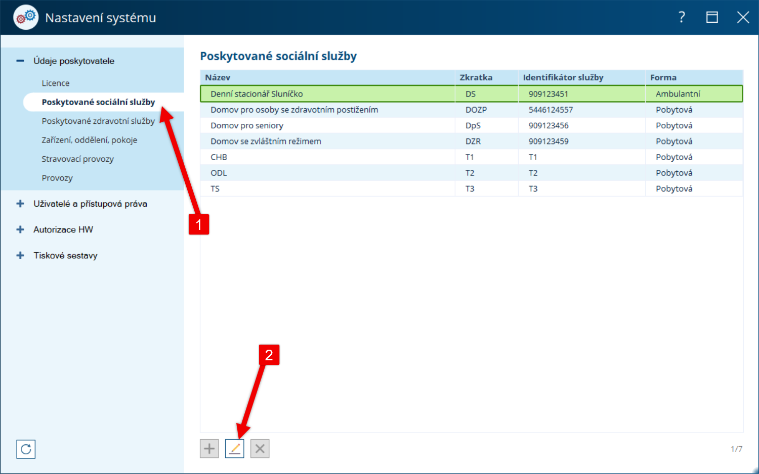759x474 pixels.
Task: Click the delete X icon below table
Action: click(x=260, y=449)
